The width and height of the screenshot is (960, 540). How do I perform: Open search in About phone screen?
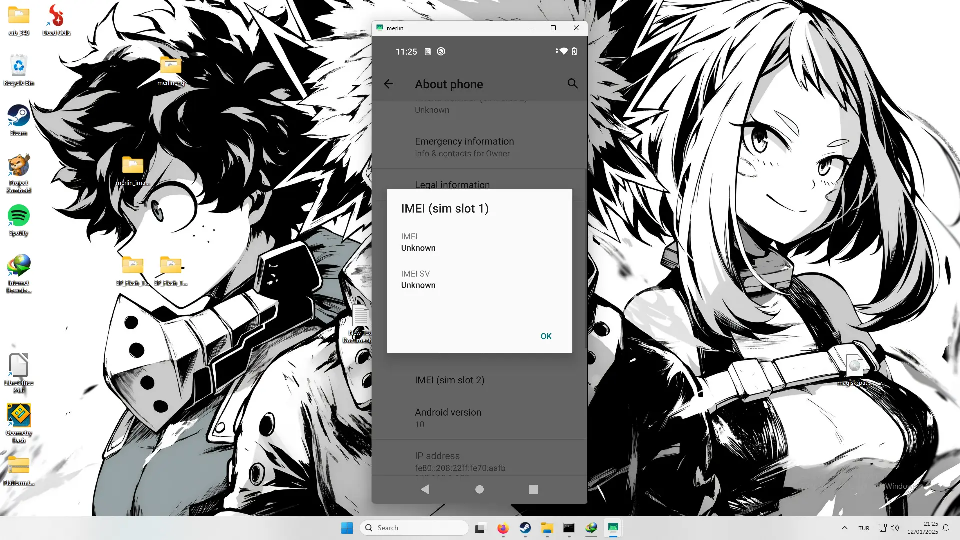572,84
